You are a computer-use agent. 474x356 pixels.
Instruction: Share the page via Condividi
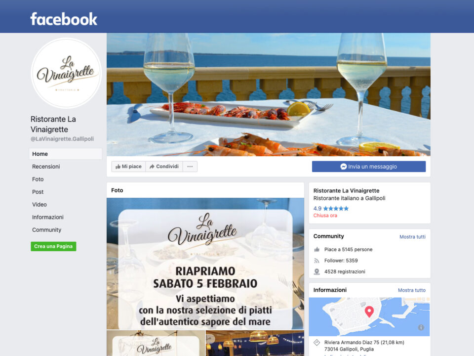point(164,167)
